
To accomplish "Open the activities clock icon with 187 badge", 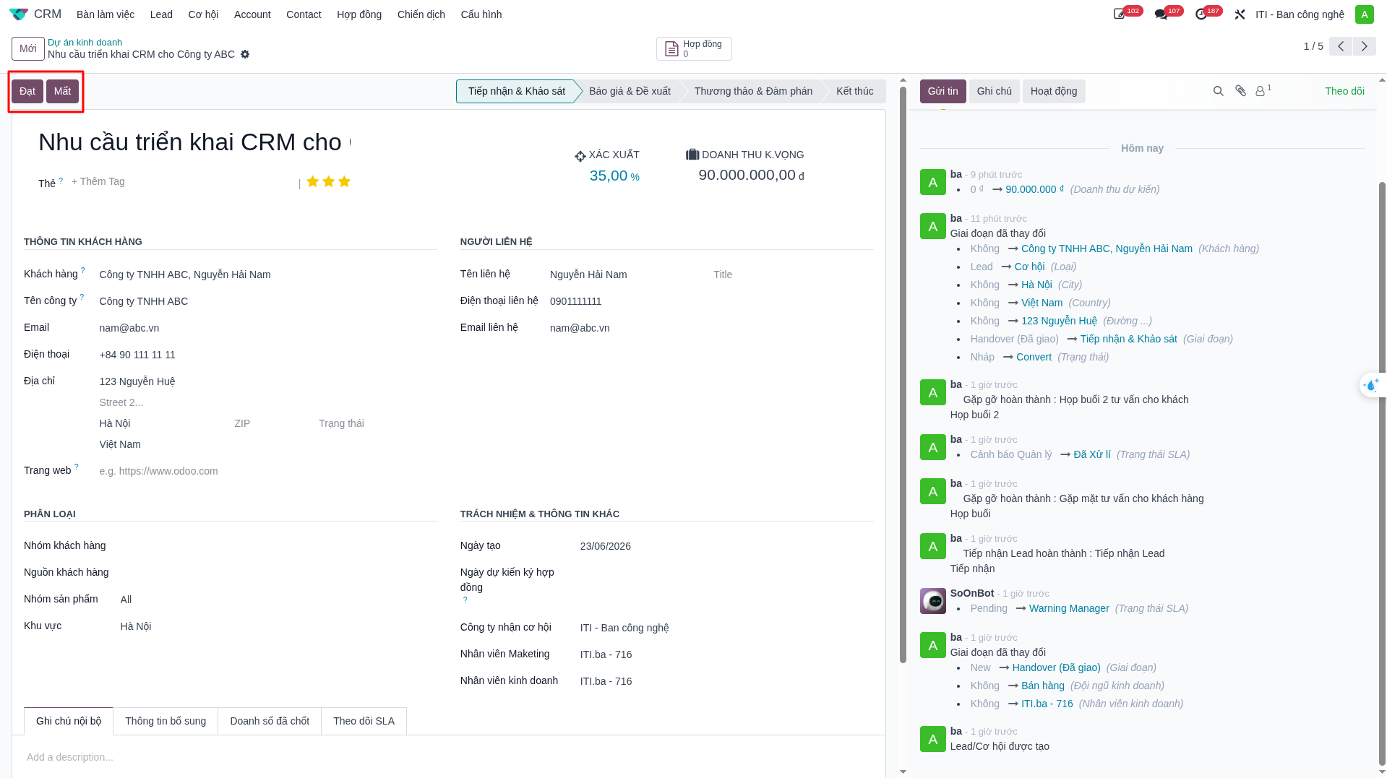I will (1201, 14).
